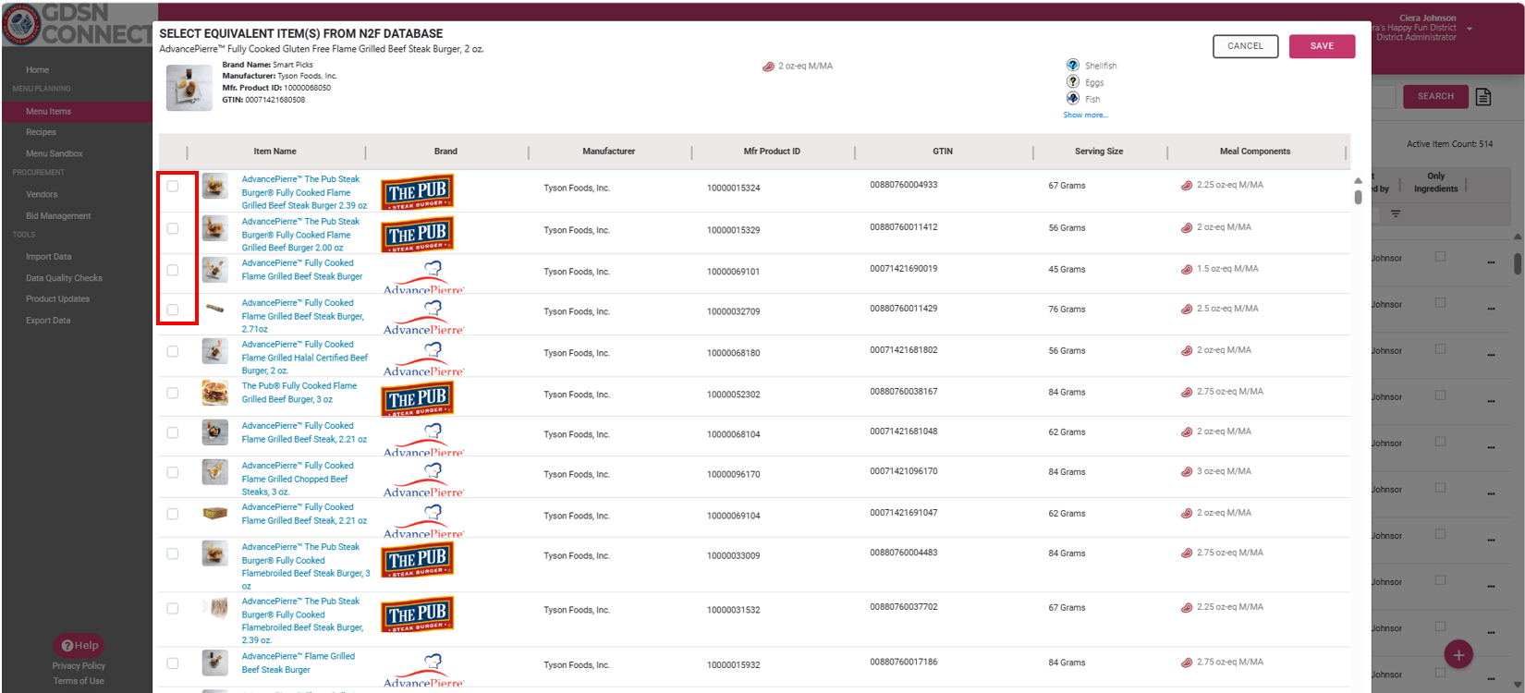Click meat icon beside 2.5 oz-eq M/MA
The height and width of the screenshot is (693, 1525).
[x=1187, y=310]
